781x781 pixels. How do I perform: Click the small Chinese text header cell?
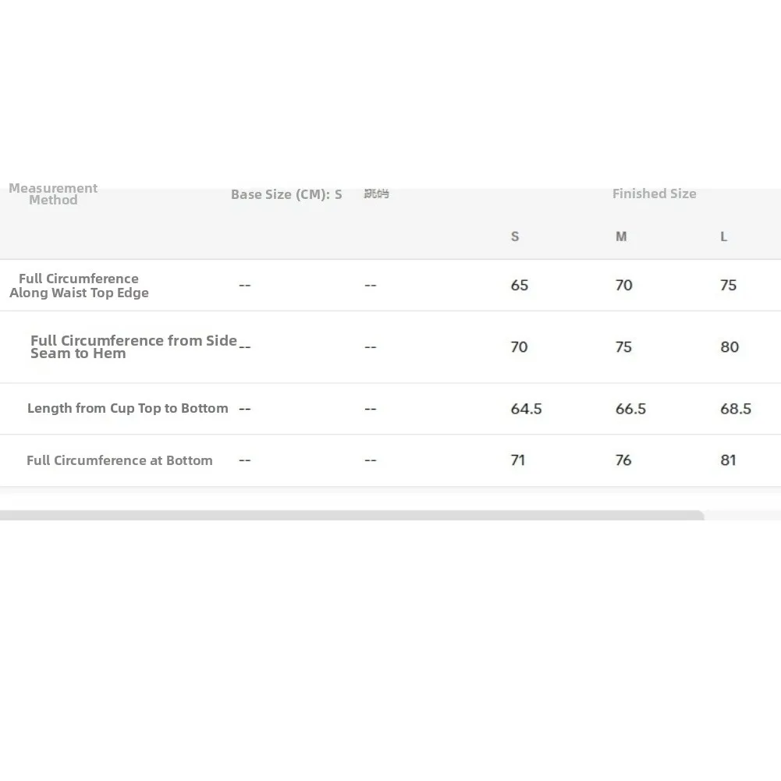[376, 193]
